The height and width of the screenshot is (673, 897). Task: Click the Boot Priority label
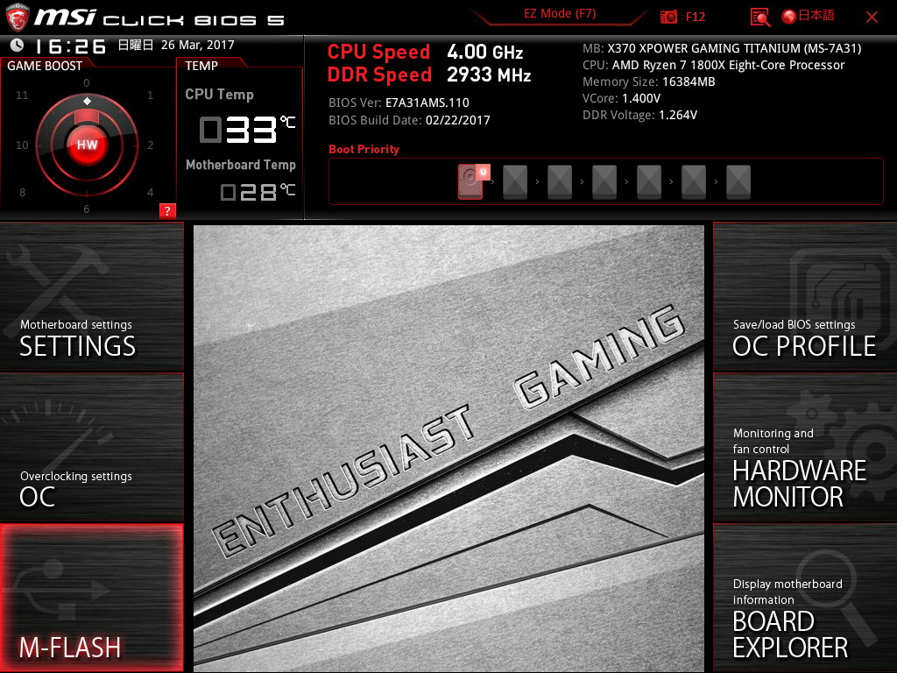pos(364,149)
